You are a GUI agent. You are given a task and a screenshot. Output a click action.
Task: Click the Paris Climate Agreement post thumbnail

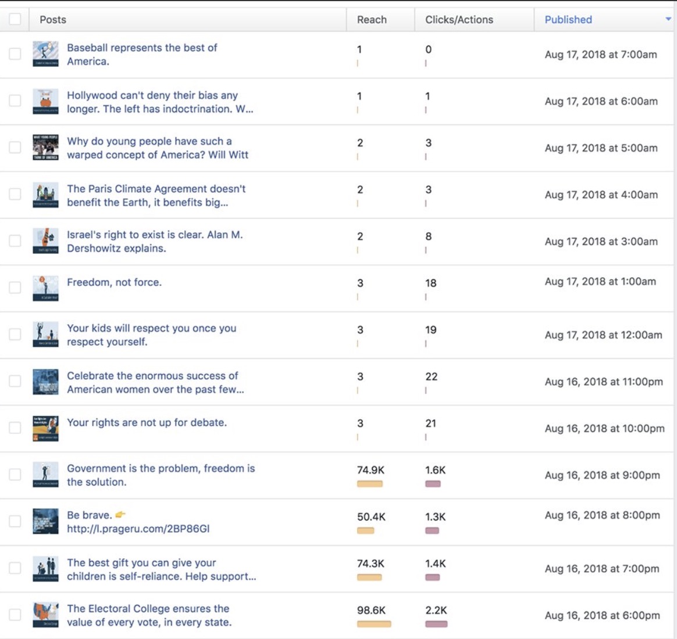tap(45, 195)
